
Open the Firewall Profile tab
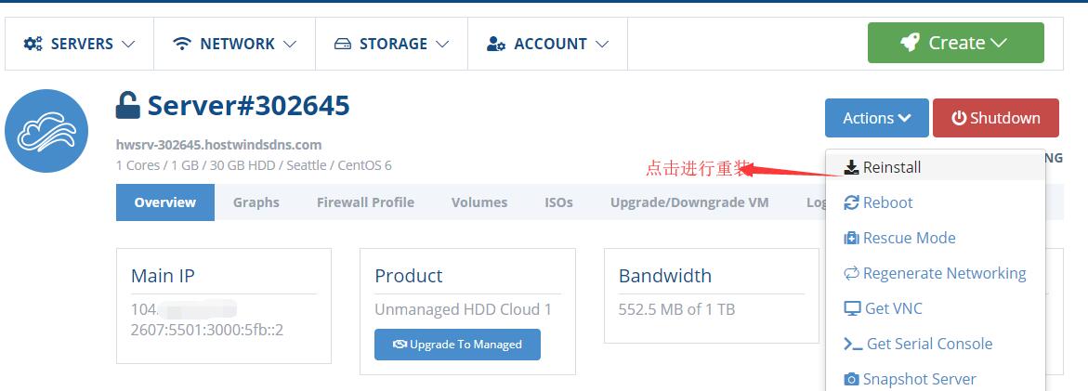point(365,202)
